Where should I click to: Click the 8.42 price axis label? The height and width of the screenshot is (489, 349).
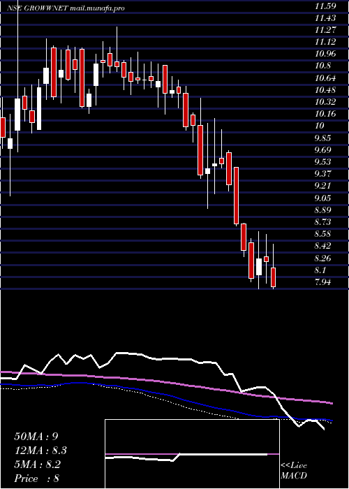[x=324, y=246]
